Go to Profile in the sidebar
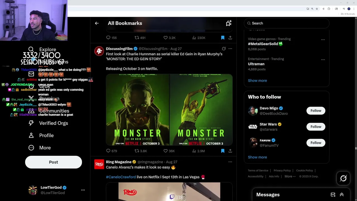The width and height of the screenshot is (357, 201). coord(41,135)
